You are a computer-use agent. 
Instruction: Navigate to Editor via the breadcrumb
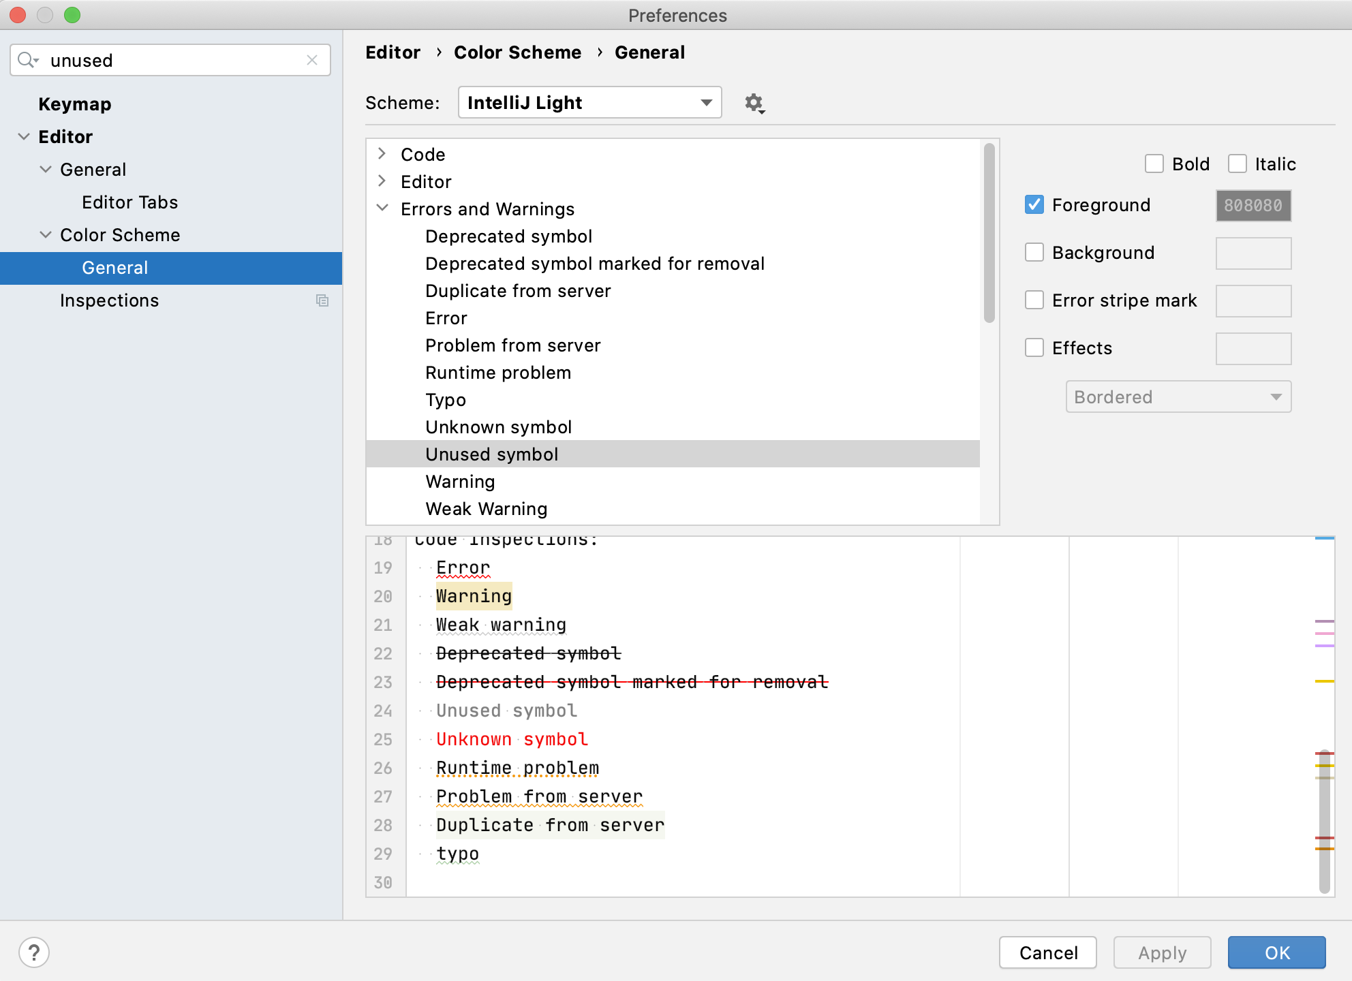[393, 52]
